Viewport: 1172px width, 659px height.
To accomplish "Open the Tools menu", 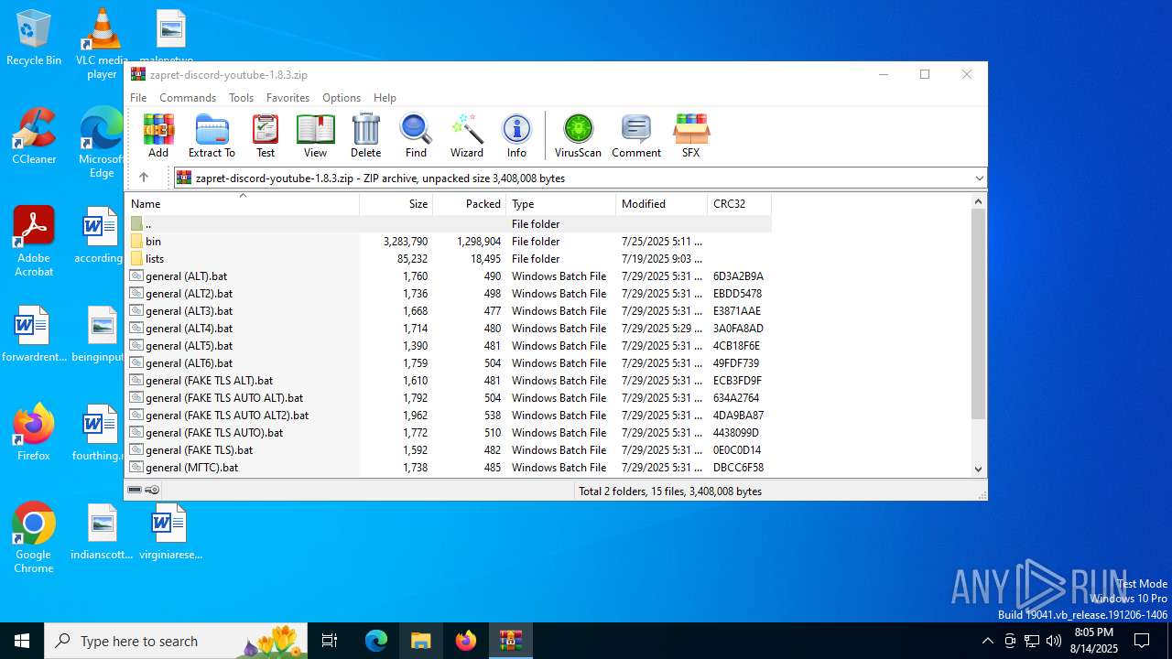I will coord(241,97).
